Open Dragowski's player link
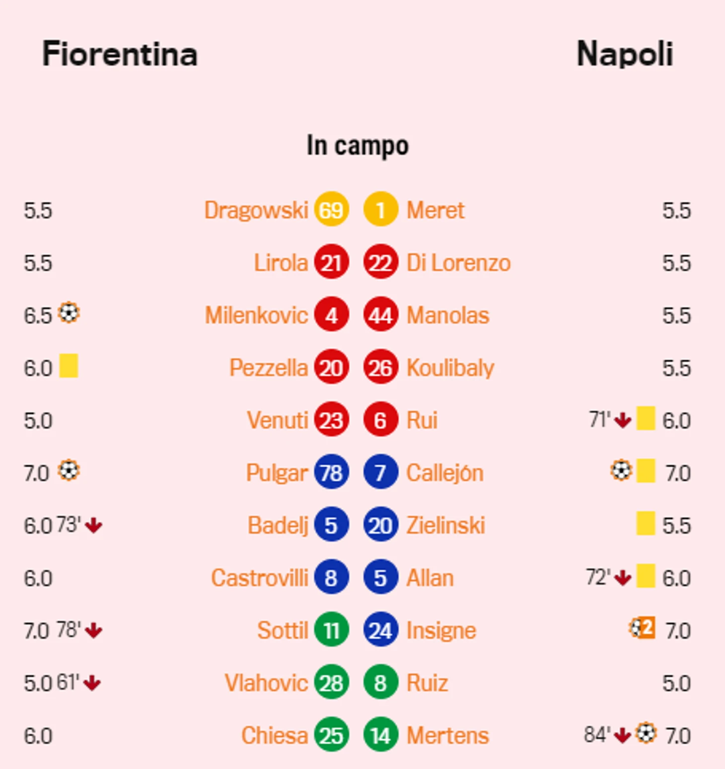 (x=256, y=210)
